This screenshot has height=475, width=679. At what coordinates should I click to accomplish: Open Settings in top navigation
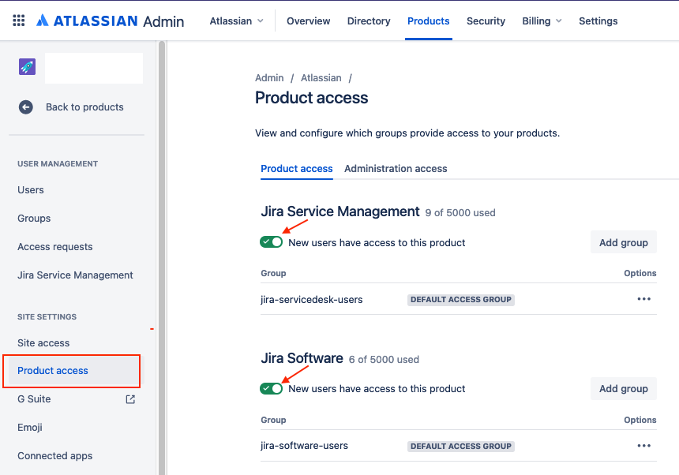coord(598,21)
